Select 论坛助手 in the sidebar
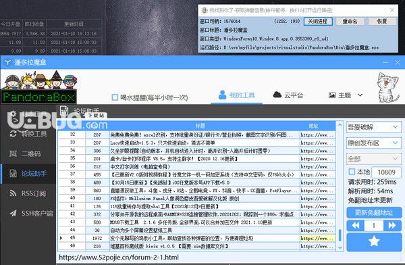405x265 pixels. tap(28, 174)
